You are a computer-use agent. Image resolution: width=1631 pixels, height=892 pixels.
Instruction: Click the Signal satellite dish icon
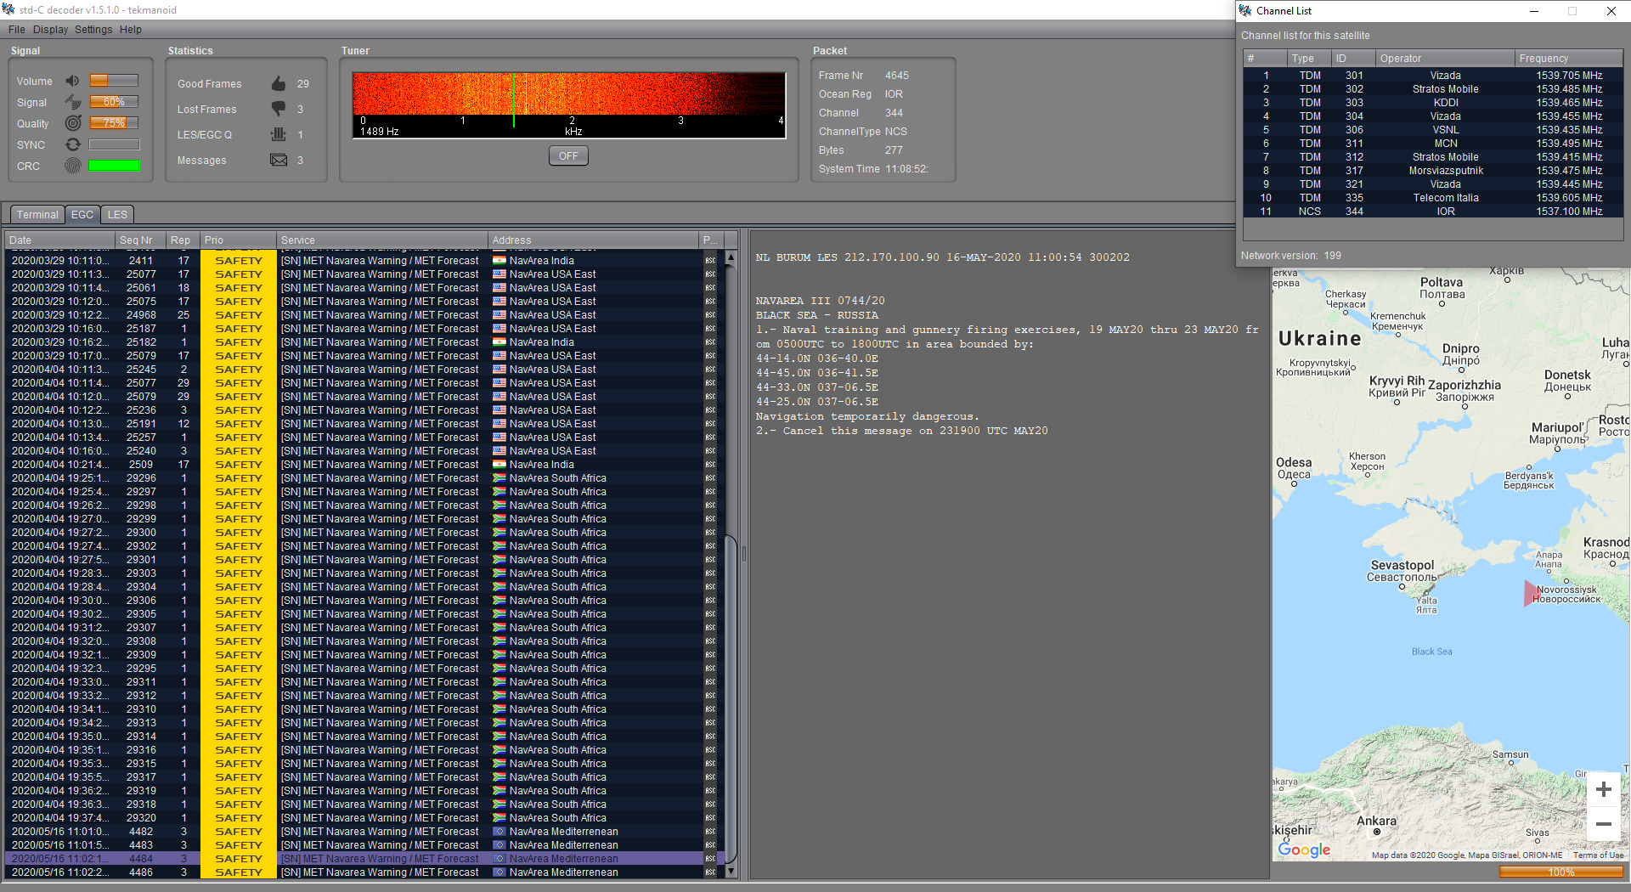[x=73, y=102]
